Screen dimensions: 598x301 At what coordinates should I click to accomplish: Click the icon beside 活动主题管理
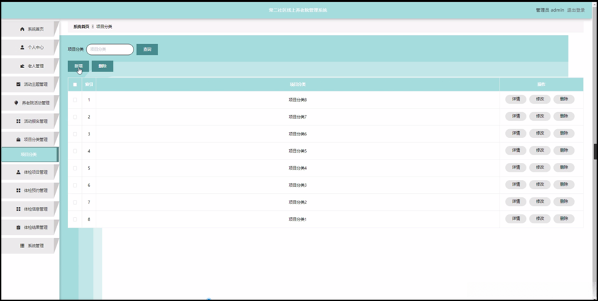click(19, 85)
